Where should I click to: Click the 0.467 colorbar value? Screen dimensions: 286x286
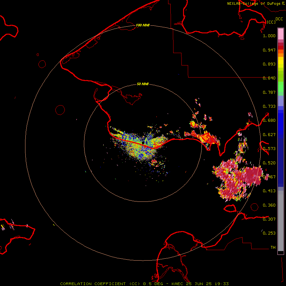click(x=269, y=177)
